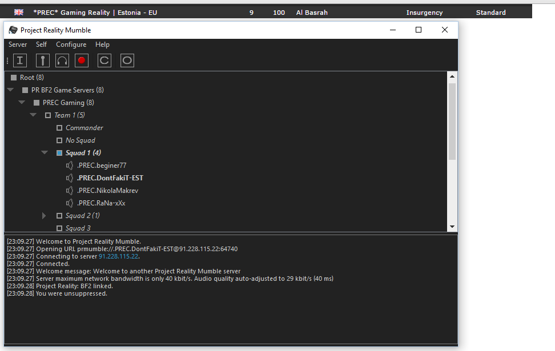This screenshot has width=555, height=351.
Task: Maximize the Project Reality Mumble window
Action: pos(419,30)
